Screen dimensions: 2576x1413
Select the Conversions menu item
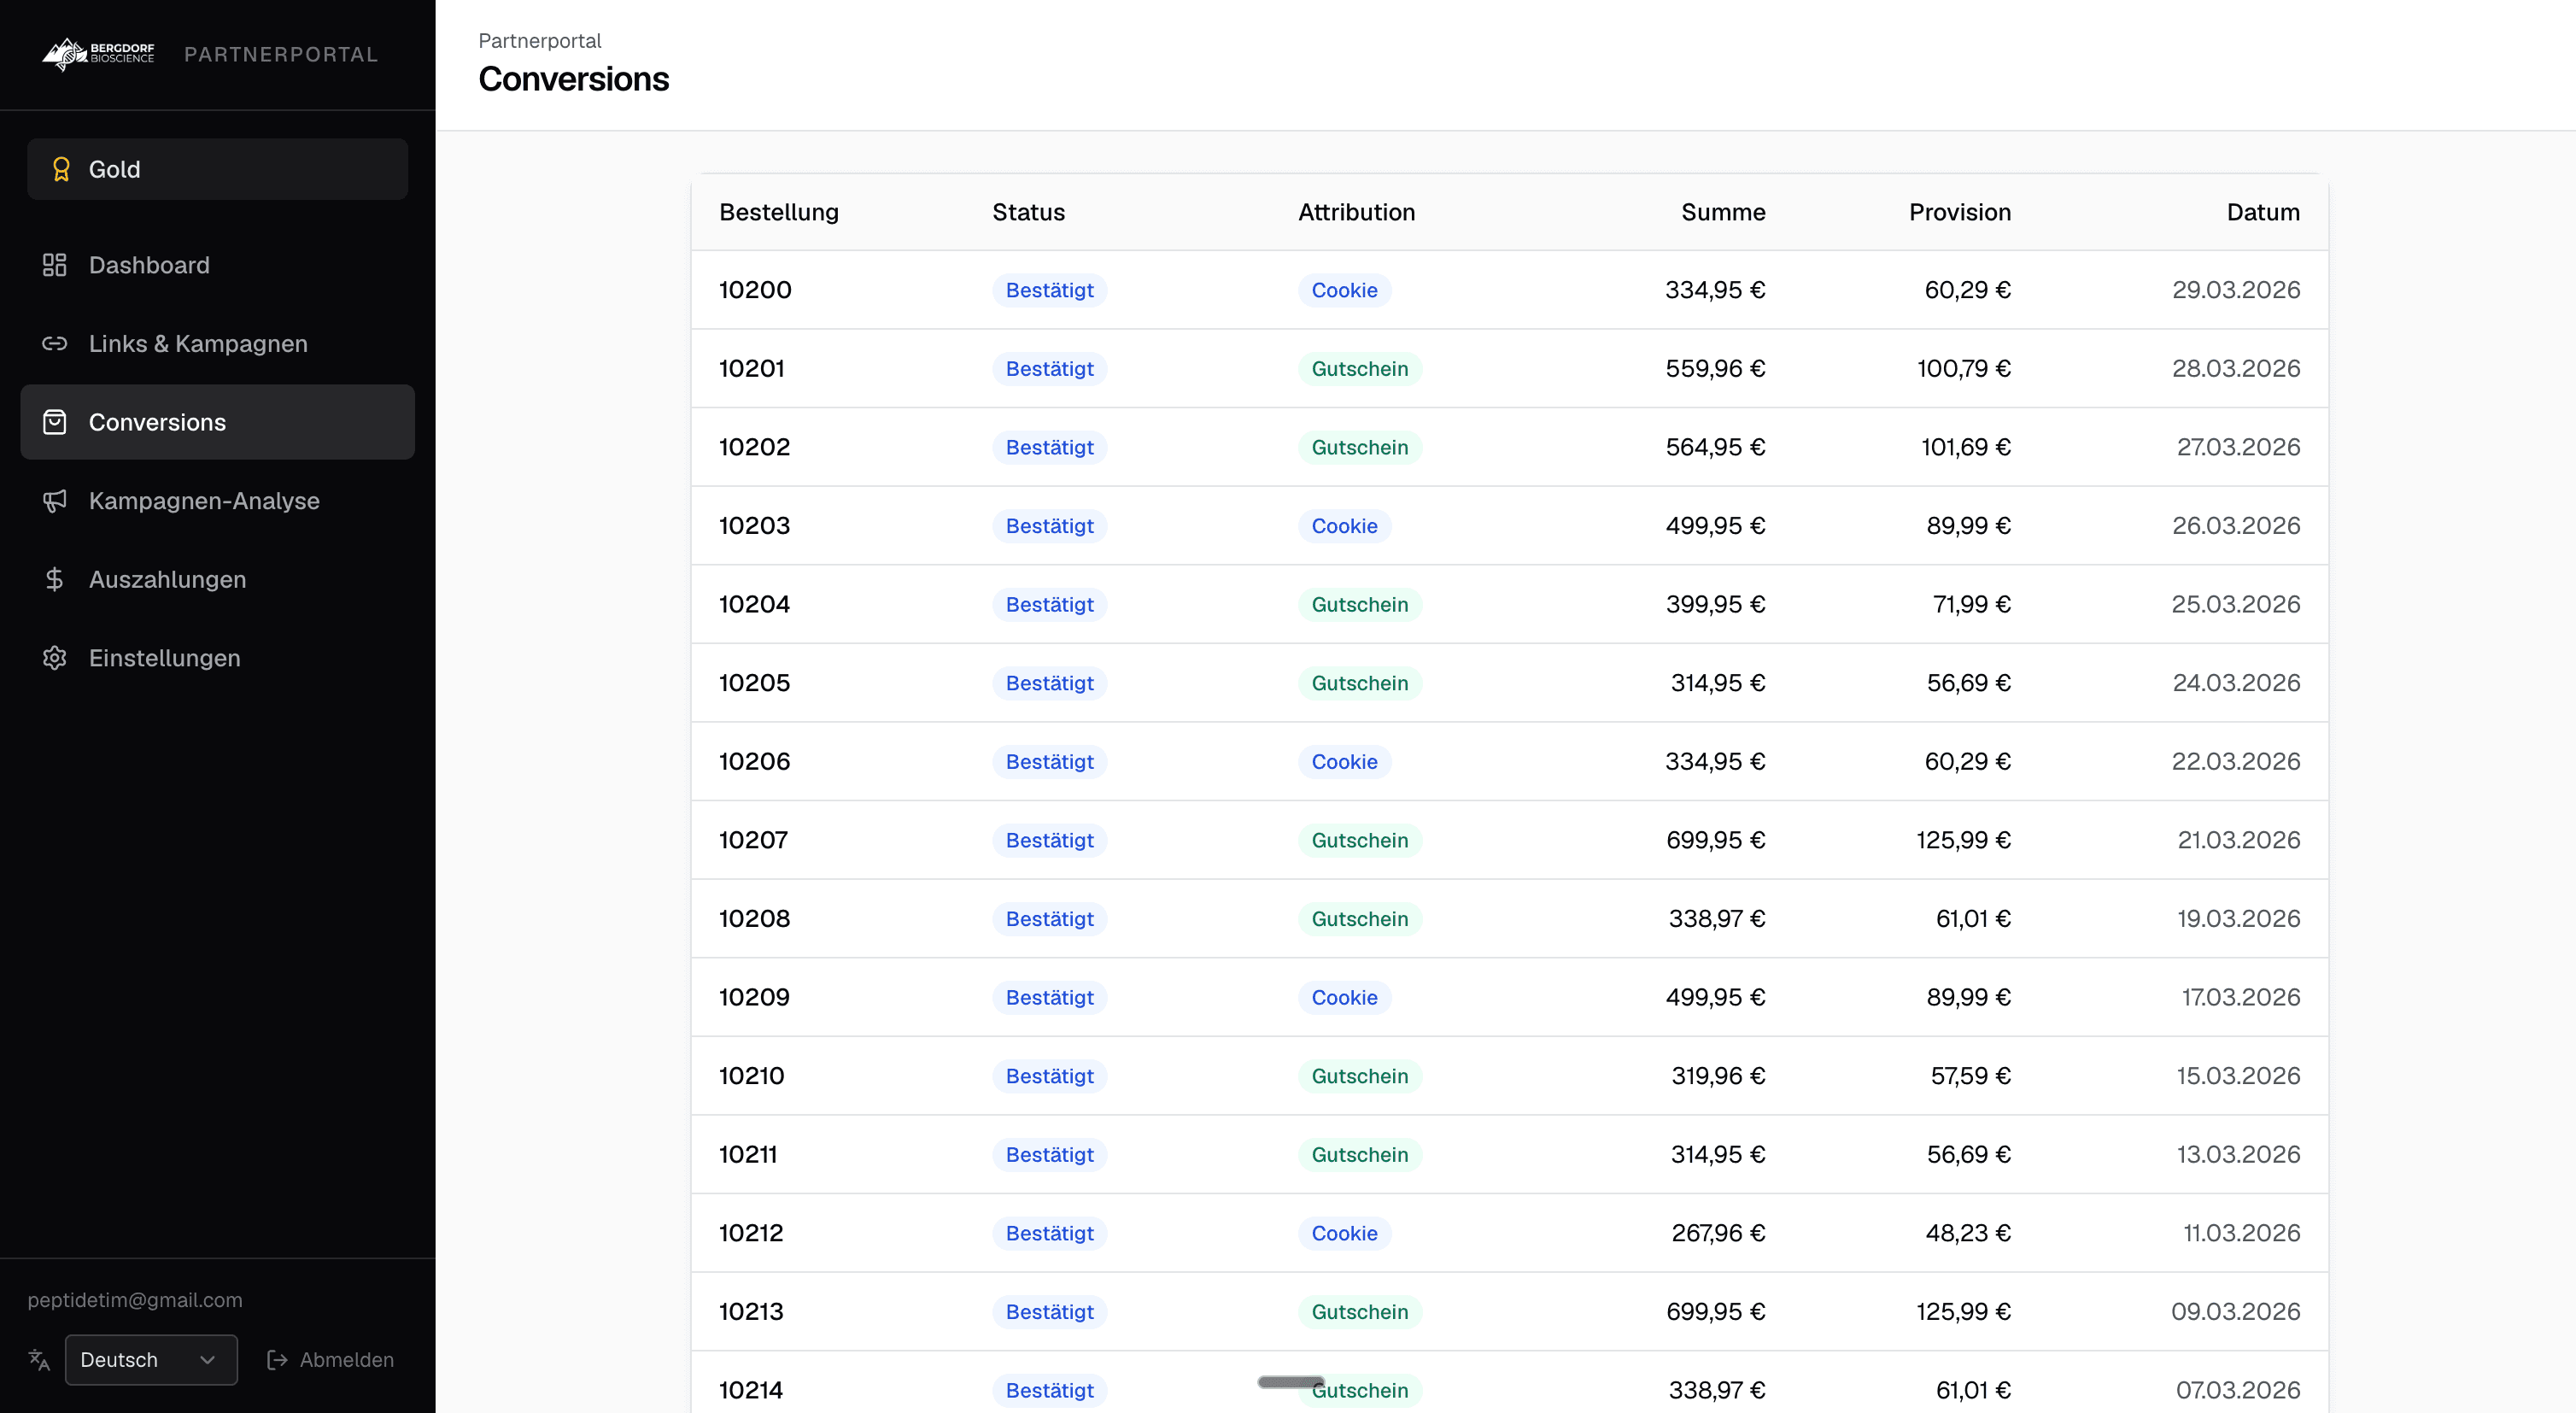(218, 422)
